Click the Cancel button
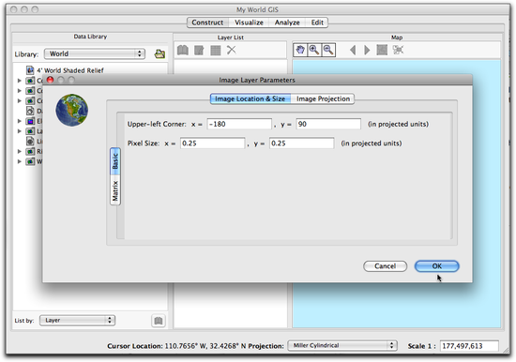Screen dimensions: 516x362 tap(385, 266)
